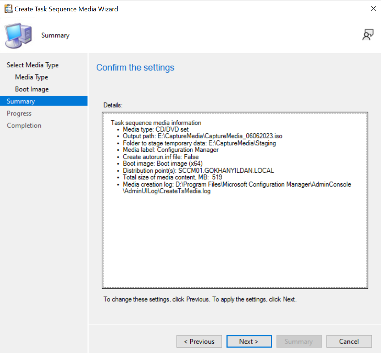Click the computer Summary header icon
The image size is (381, 353).
point(18,36)
